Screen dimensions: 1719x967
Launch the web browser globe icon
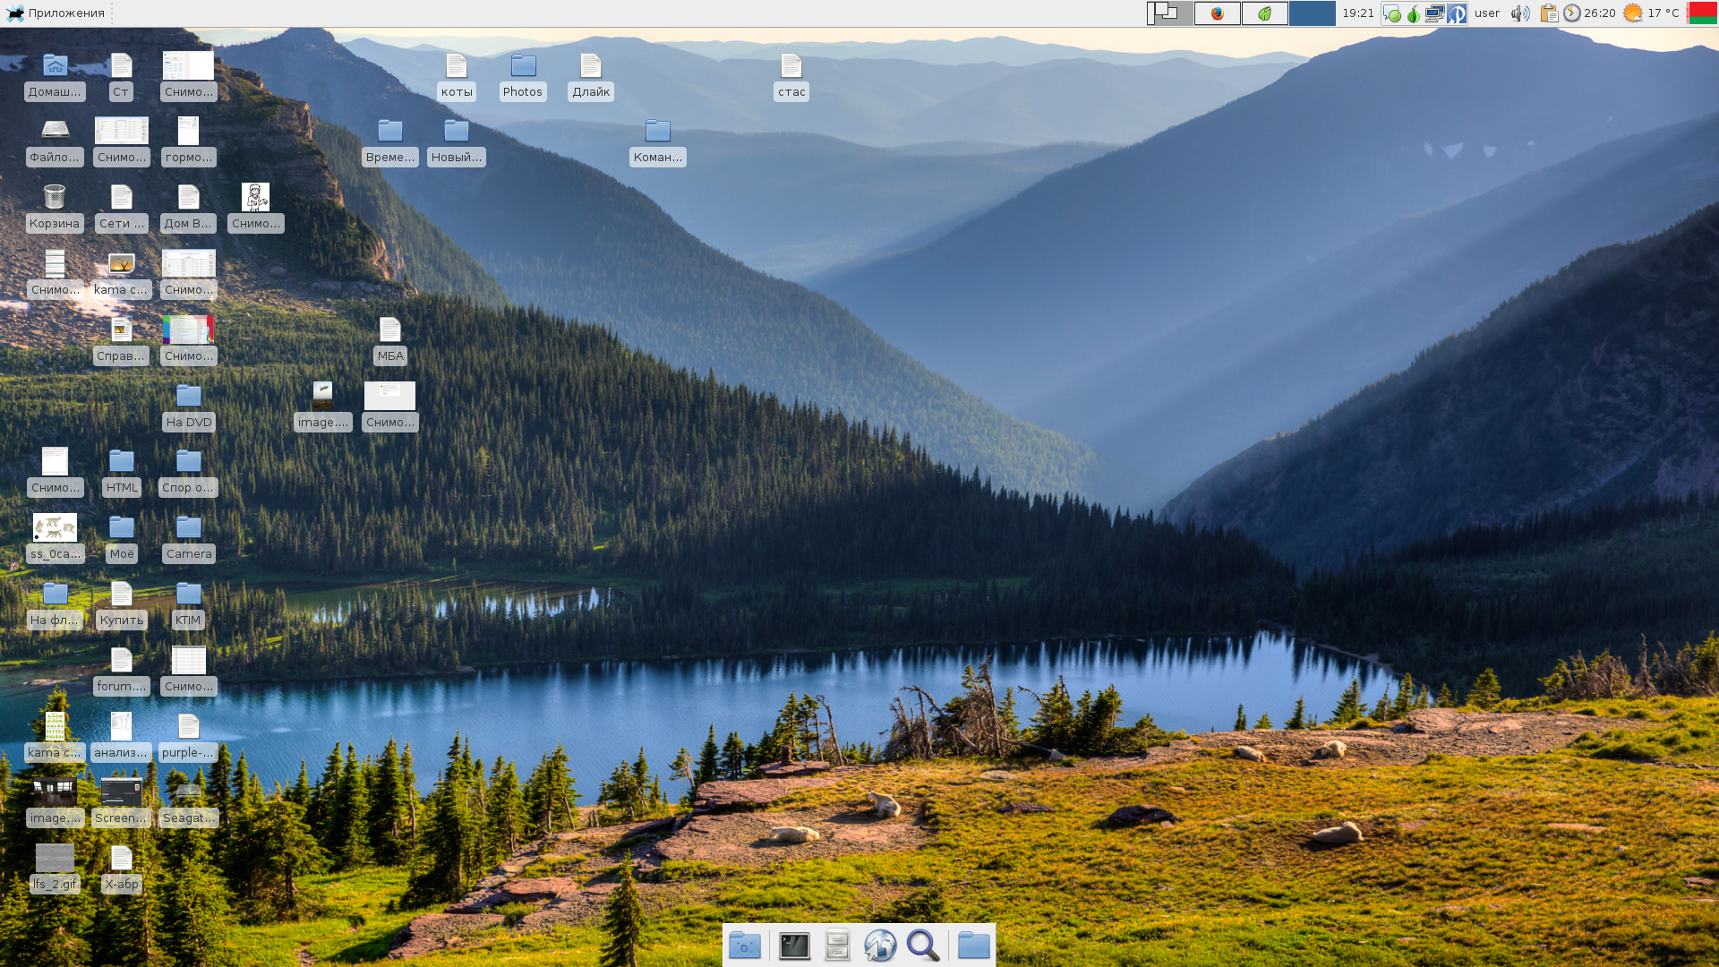pos(880,946)
